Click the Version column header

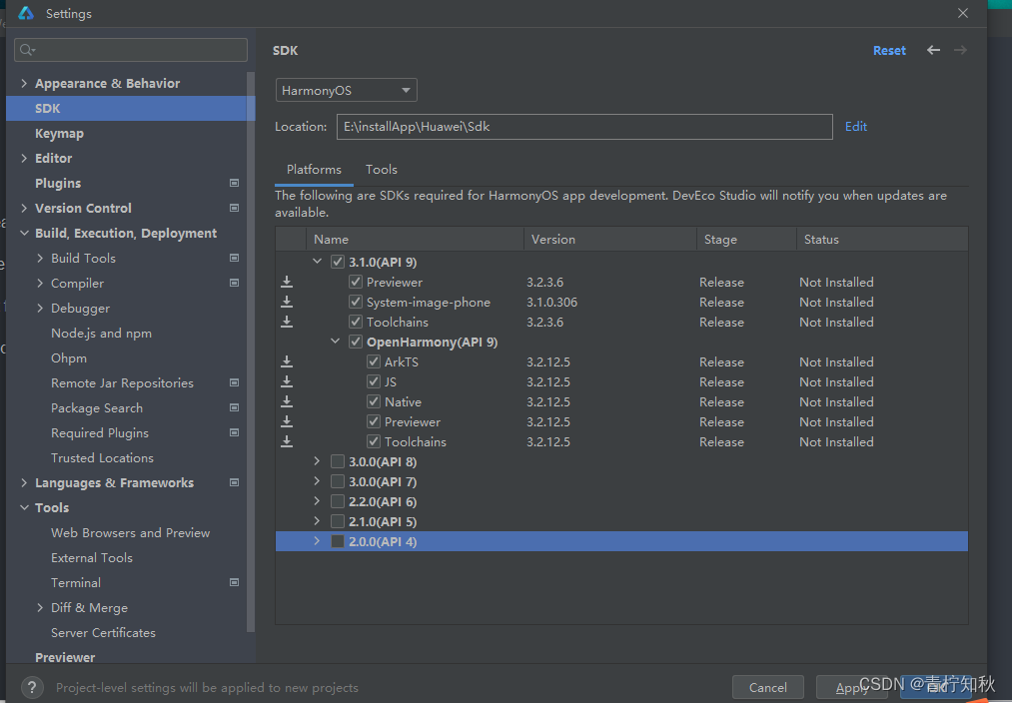coord(610,240)
